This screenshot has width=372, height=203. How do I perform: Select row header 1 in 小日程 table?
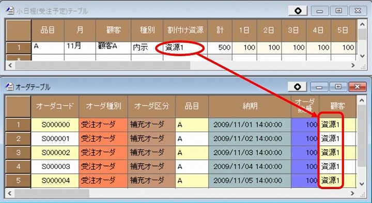[x=19, y=48]
